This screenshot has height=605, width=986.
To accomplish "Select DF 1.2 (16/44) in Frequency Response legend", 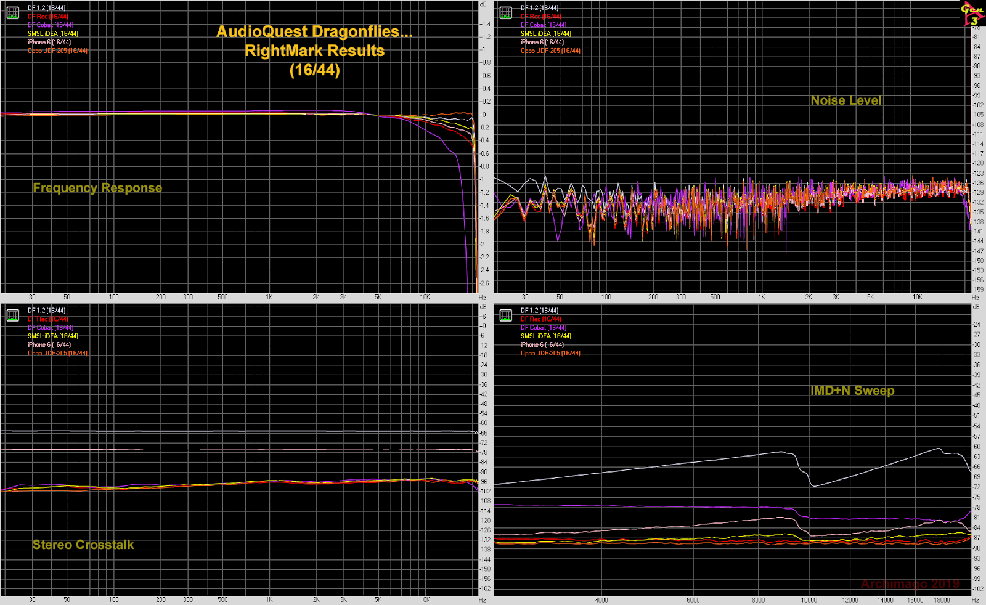I will [47, 8].
